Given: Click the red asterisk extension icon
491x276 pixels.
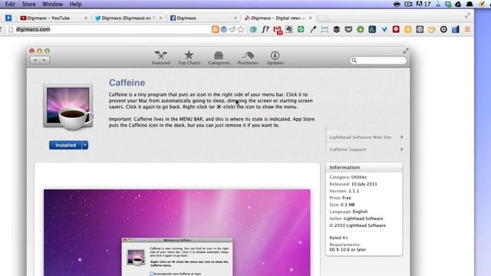Looking at the screenshot, I should tap(396, 29).
